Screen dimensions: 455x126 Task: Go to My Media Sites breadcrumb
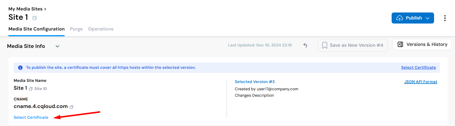pyautogui.click(x=25, y=9)
